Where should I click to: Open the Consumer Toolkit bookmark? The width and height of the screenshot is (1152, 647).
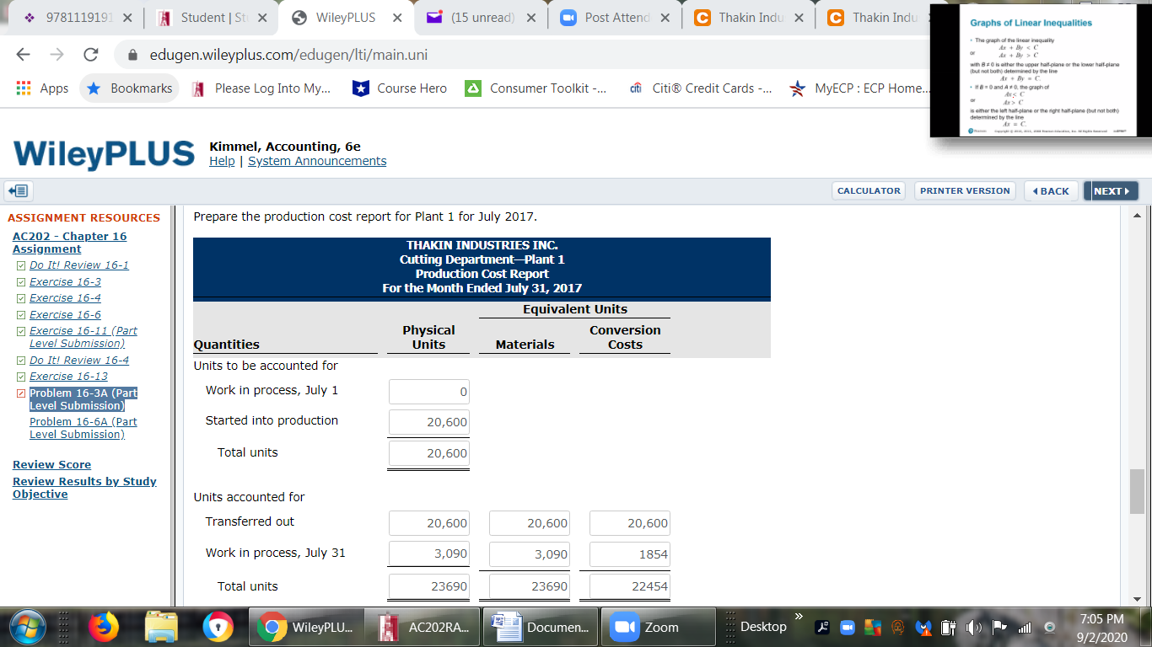[535, 88]
